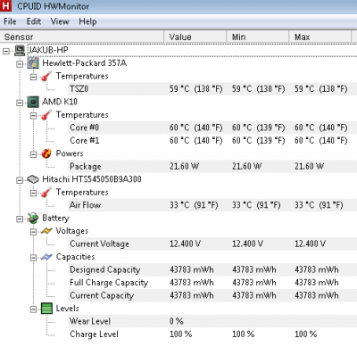Click Air Flow Max 33 °C (91 °F)

[319, 205]
